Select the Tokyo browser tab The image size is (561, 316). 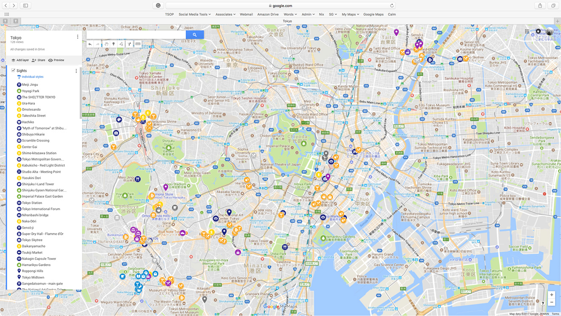pos(287,21)
